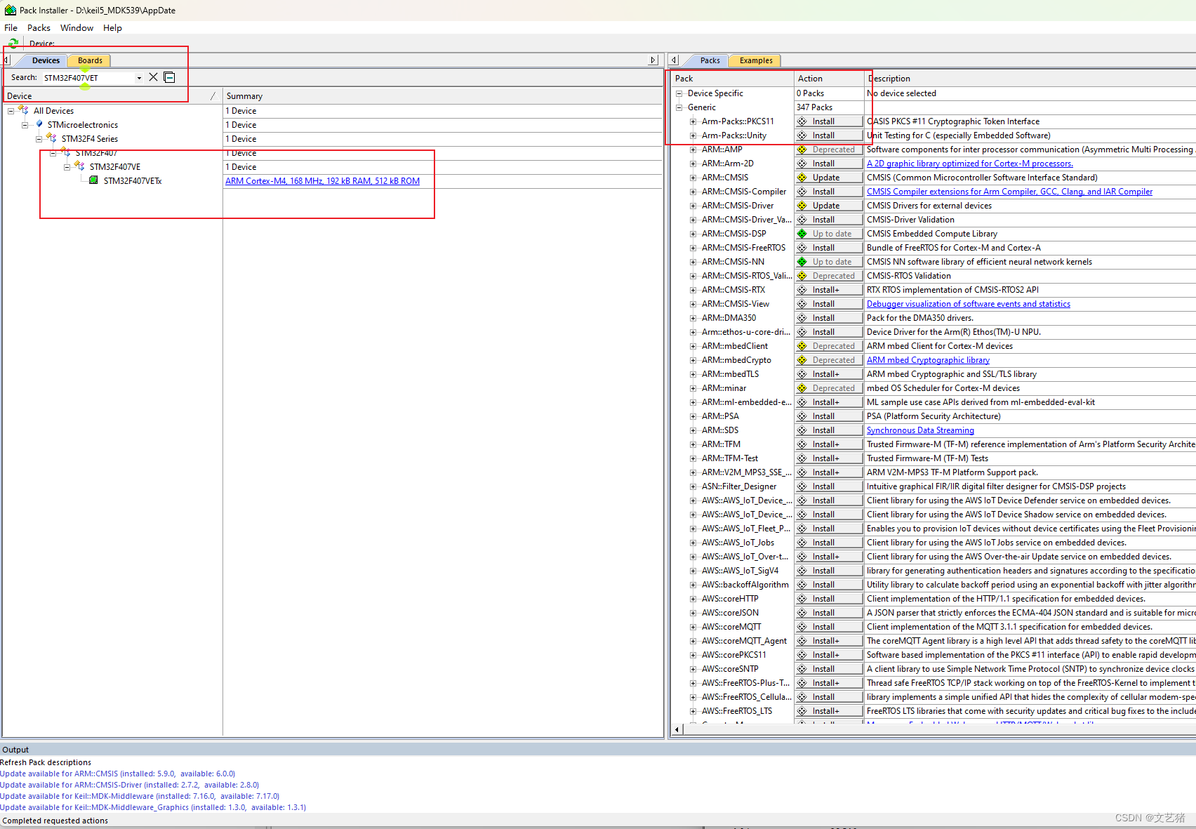Open Synchronous Data Streaming link
The width and height of the screenshot is (1196, 829).
point(920,430)
